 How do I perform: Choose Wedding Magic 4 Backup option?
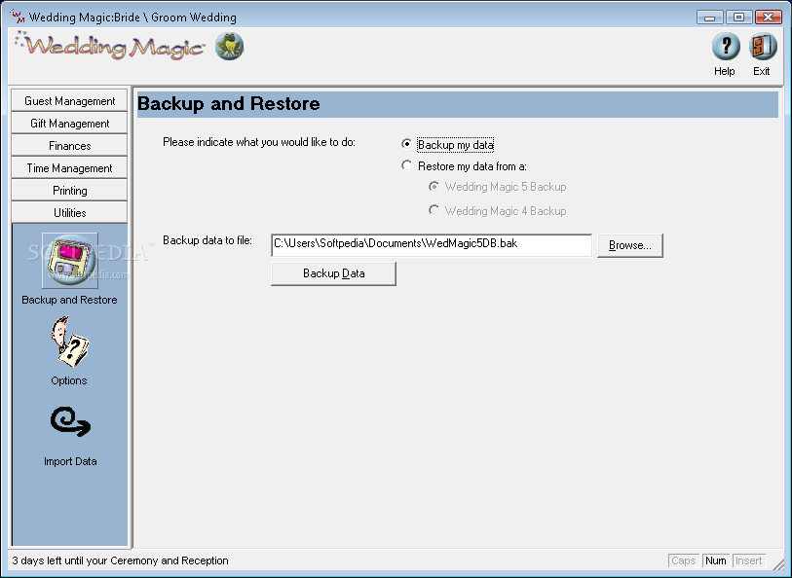click(434, 210)
